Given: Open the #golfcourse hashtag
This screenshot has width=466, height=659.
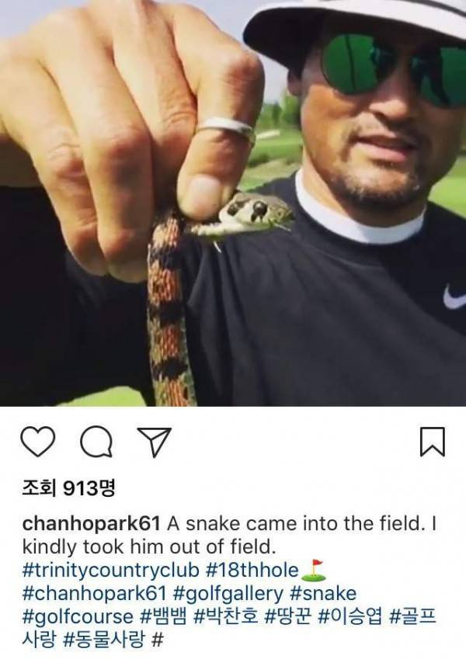Looking at the screenshot, I should coord(78,617).
